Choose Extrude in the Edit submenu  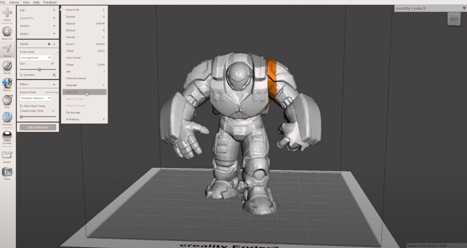click(84, 37)
